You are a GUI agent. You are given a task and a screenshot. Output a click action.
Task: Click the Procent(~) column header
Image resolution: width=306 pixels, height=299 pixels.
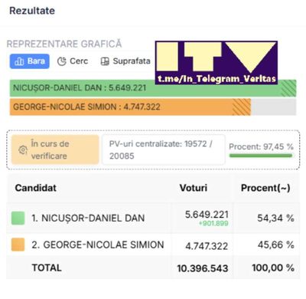pyautogui.click(x=265, y=188)
